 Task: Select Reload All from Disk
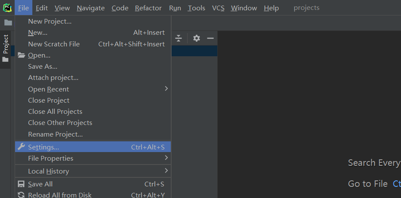coord(93,195)
